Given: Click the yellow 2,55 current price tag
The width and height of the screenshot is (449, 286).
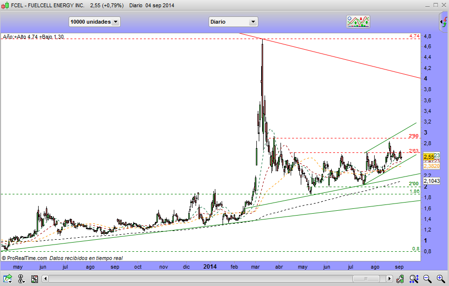Looking at the screenshot, I should coord(429,157).
